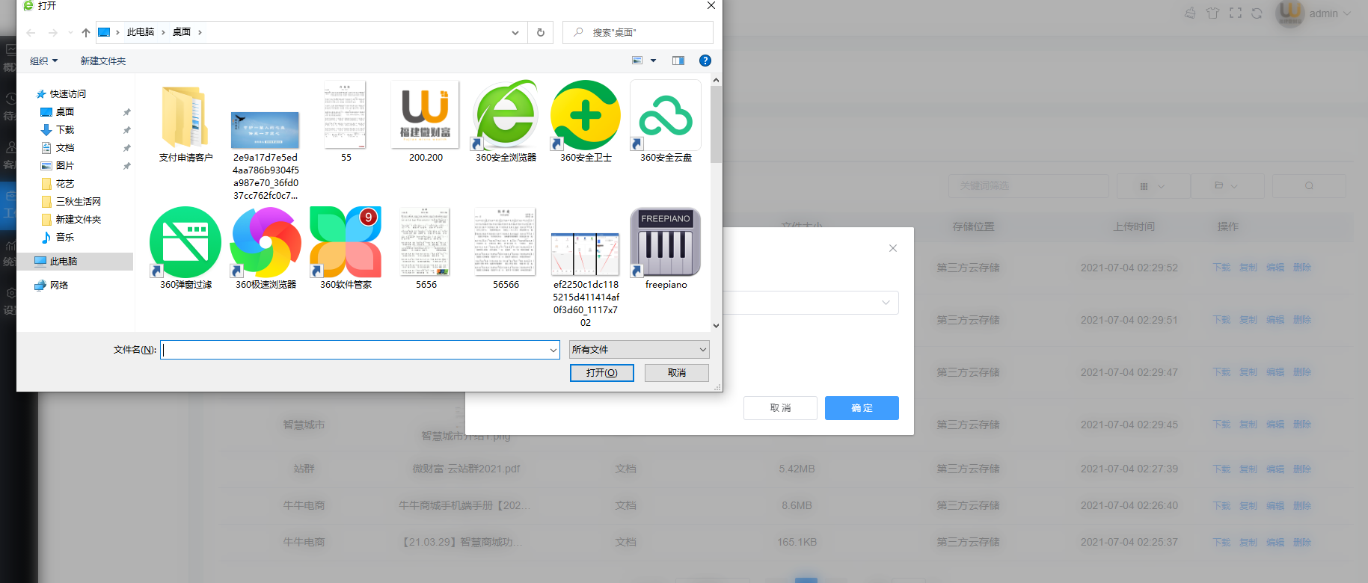This screenshot has height=583, width=1368.
Task: Click 下载 for the 02:29:52 row
Action: 1221,268
